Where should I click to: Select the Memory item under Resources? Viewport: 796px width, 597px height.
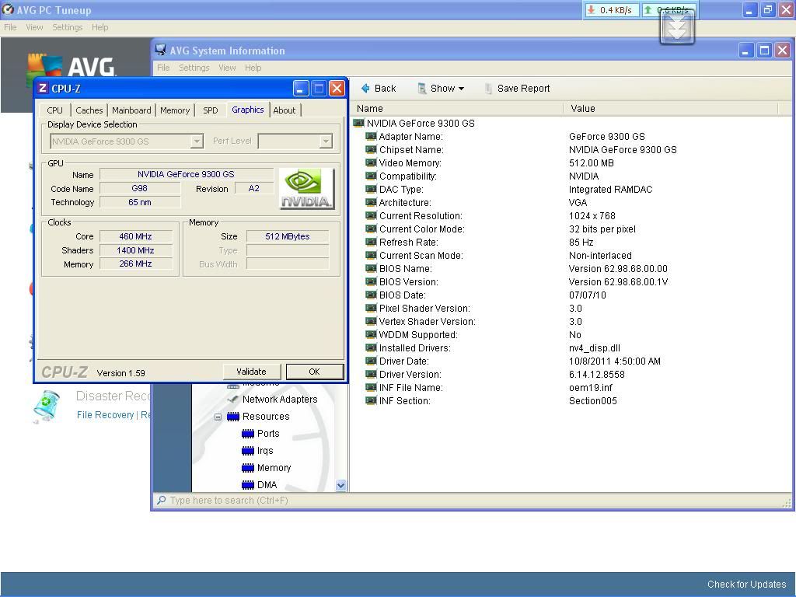[x=274, y=467]
